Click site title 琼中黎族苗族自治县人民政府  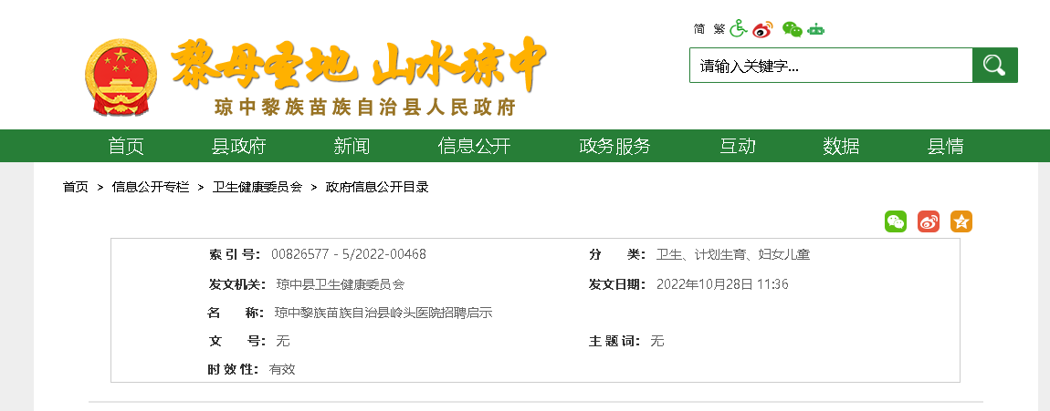pos(365,107)
